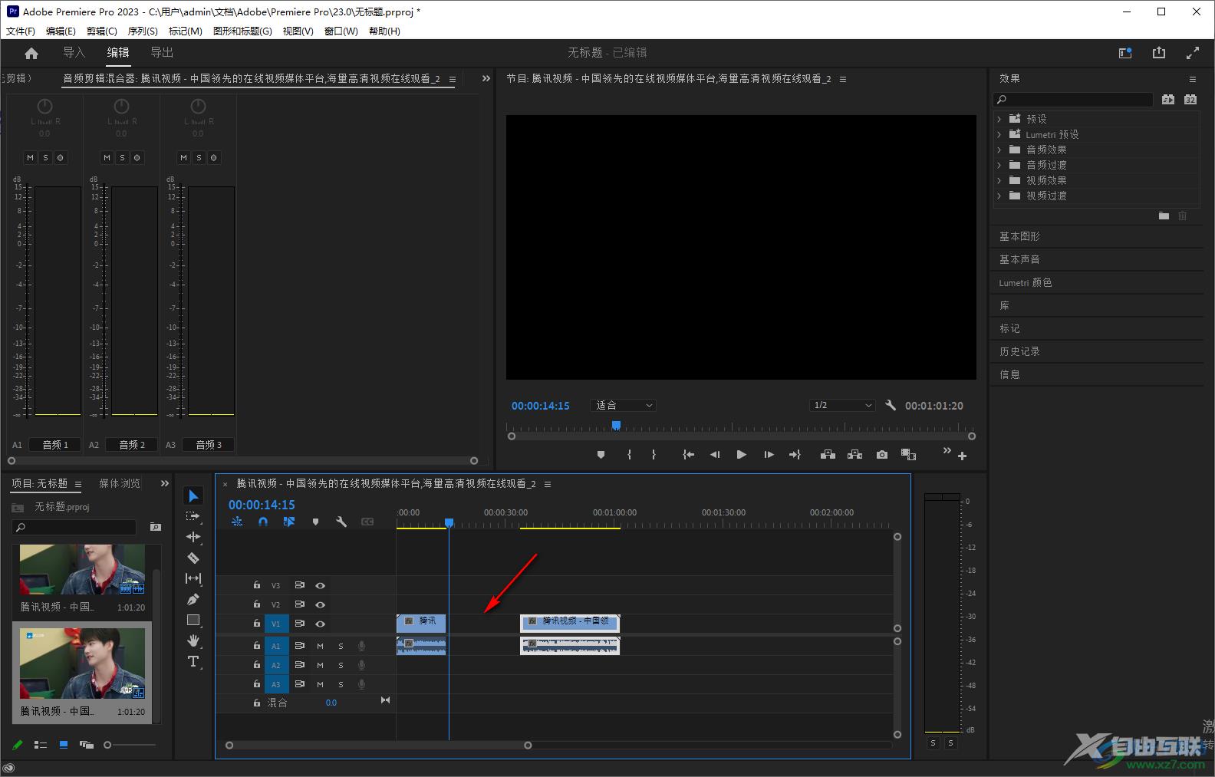The width and height of the screenshot is (1215, 777).
Task: Toggle V2 track output eye
Action: (x=321, y=604)
